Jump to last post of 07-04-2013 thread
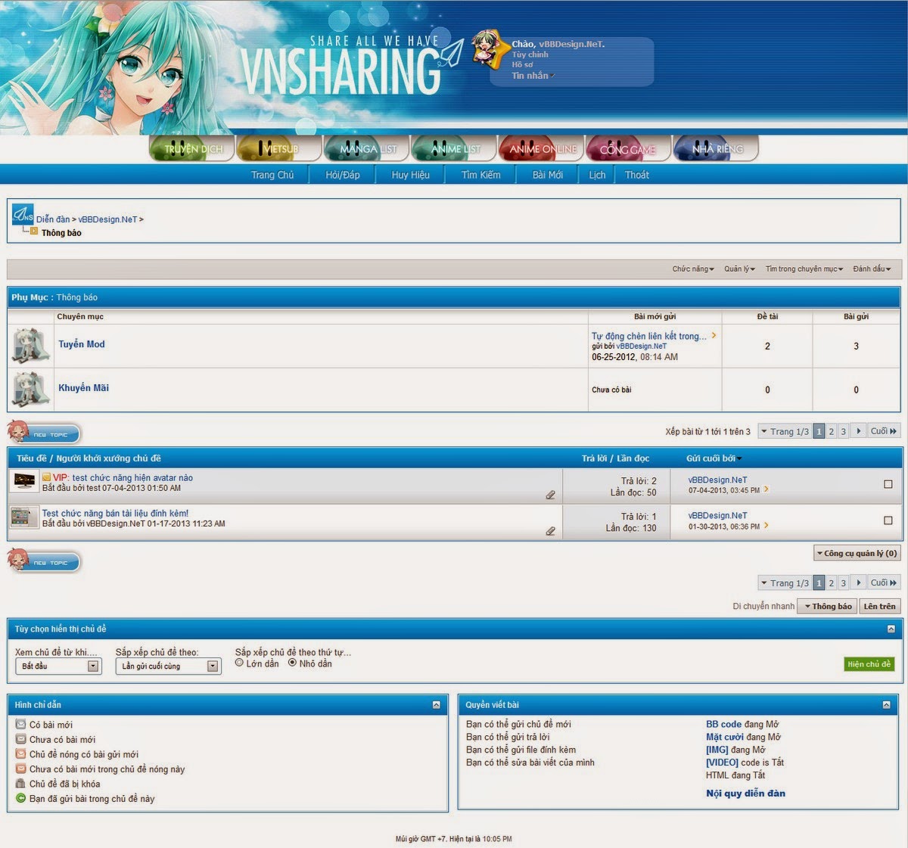Viewport: 908px width, 848px height. click(x=767, y=489)
